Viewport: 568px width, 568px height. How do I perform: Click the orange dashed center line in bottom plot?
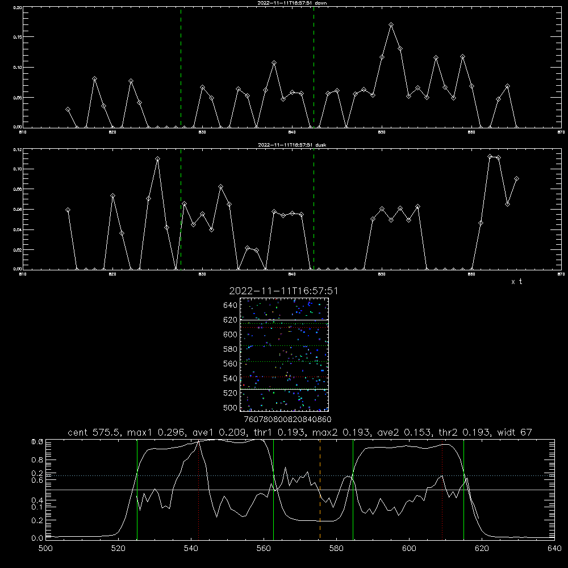320,489
